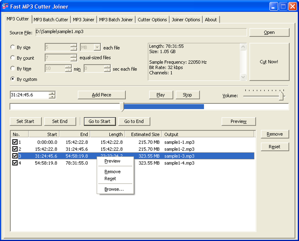Click the Add Piece button
Image resolution: width=299 pixels, height=241 pixels.
point(102,95)
